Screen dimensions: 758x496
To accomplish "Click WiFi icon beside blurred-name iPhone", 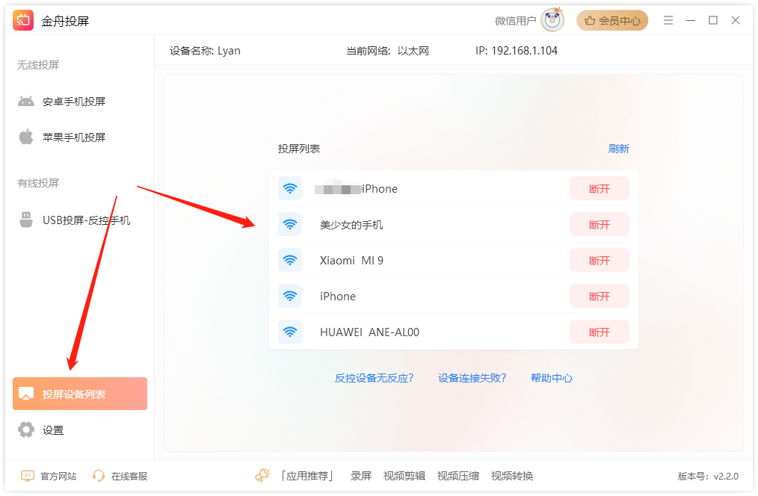I will coord(290,188).
